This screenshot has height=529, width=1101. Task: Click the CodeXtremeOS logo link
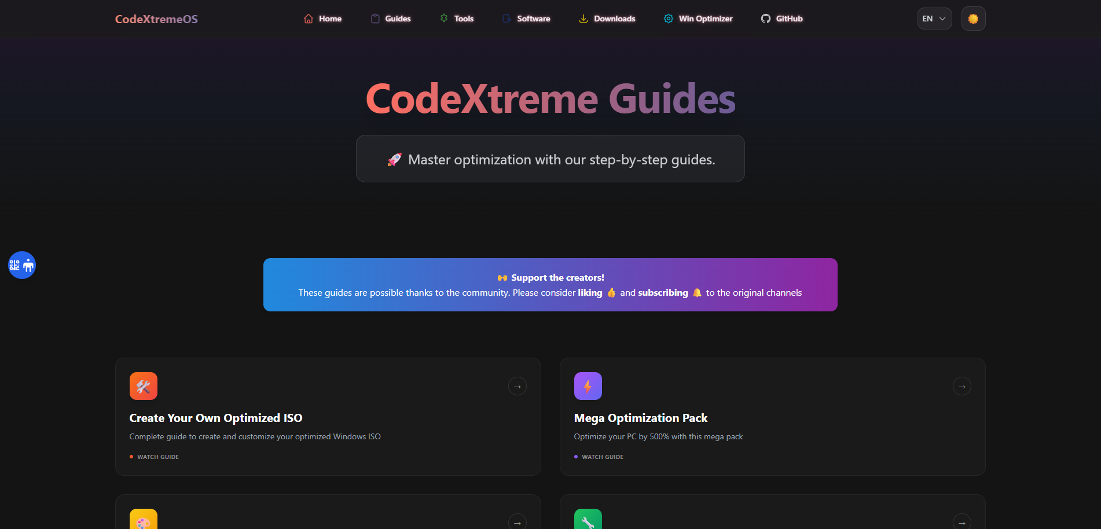click(156, 19)
